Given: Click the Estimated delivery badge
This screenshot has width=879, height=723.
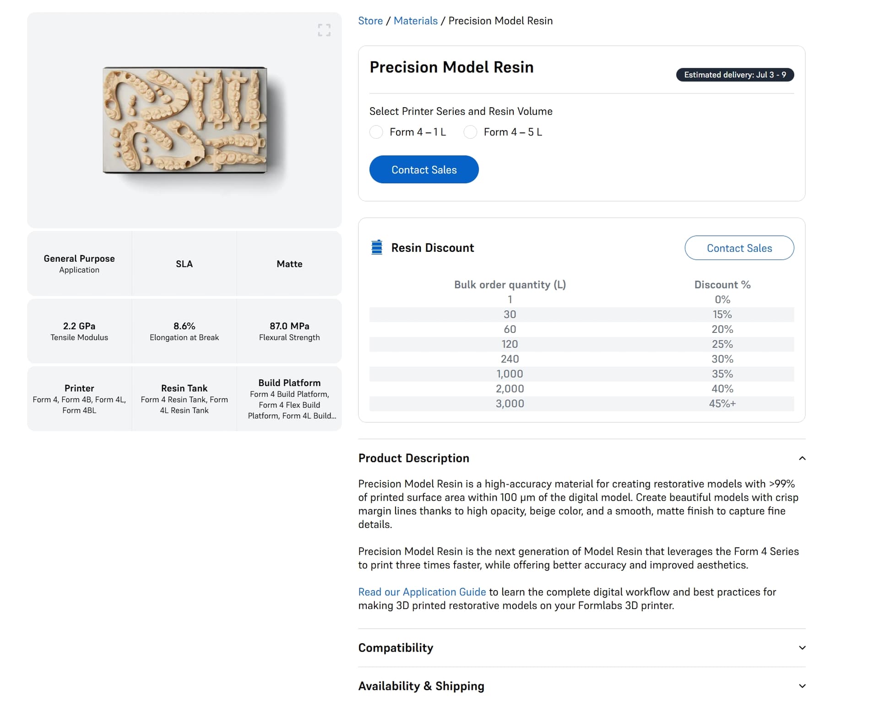Looking at the screenshot, I should [x=735, y=75].
